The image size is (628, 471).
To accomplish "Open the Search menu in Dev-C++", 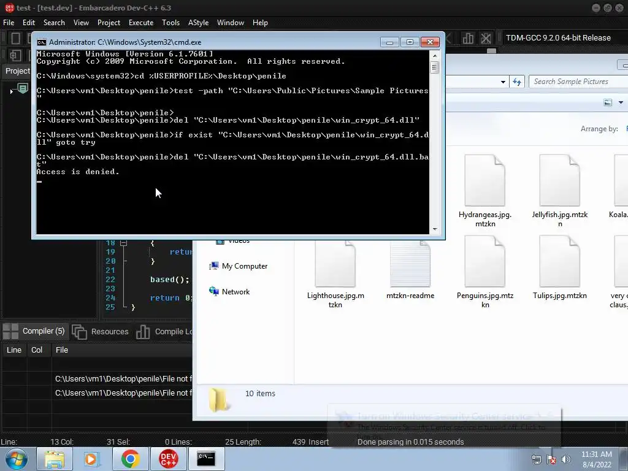I will pos(54,23).
